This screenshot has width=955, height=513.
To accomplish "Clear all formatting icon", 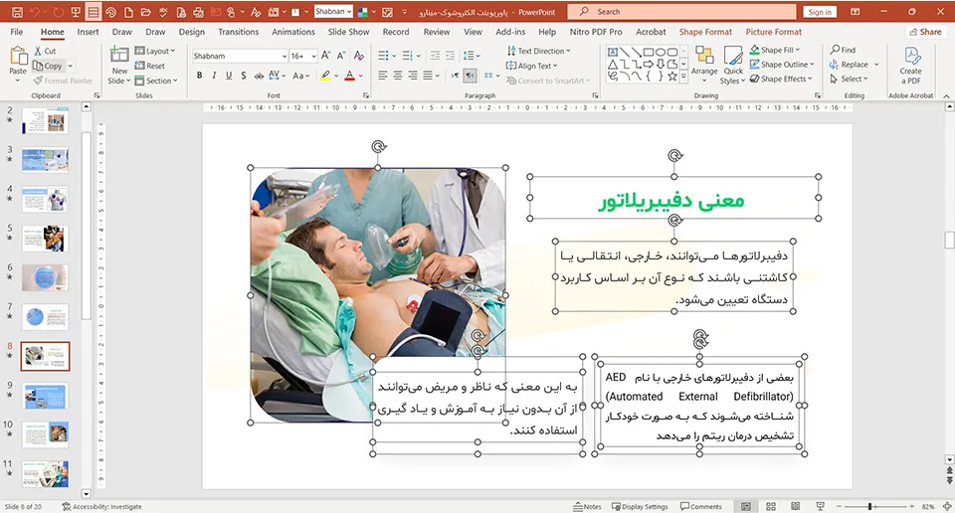I will (x=359, y=56).
